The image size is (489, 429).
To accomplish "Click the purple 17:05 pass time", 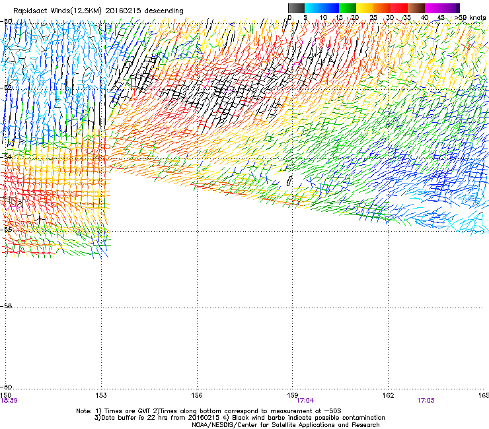I will click(426, 401).
